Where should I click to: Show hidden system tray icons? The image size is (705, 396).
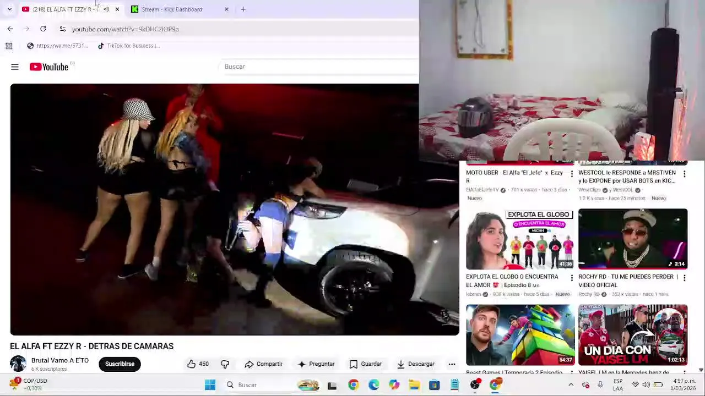point(571,385)
